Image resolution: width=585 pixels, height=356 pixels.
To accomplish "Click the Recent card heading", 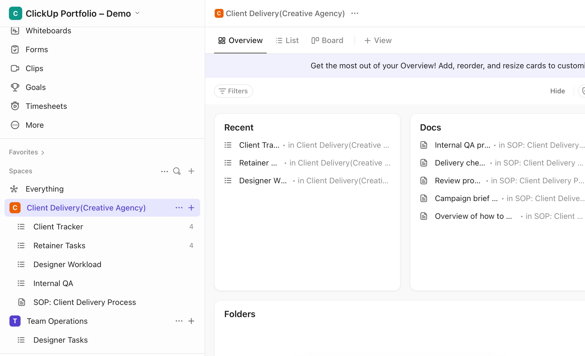I will [239, 127].
